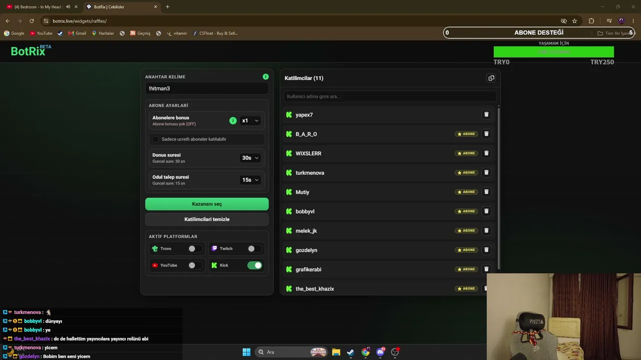641x360 pixels.
Task: Open the browser extensions puzzle icon
Action: [591, 21]
